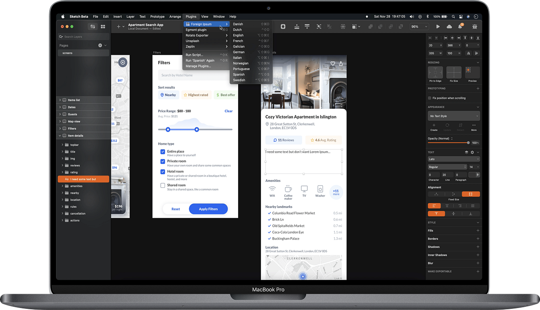Image resolution: width=540 pixels, height=310 pixels.
Task: Click the Create Symbol toolbar icon
Action: click(283, 27)
